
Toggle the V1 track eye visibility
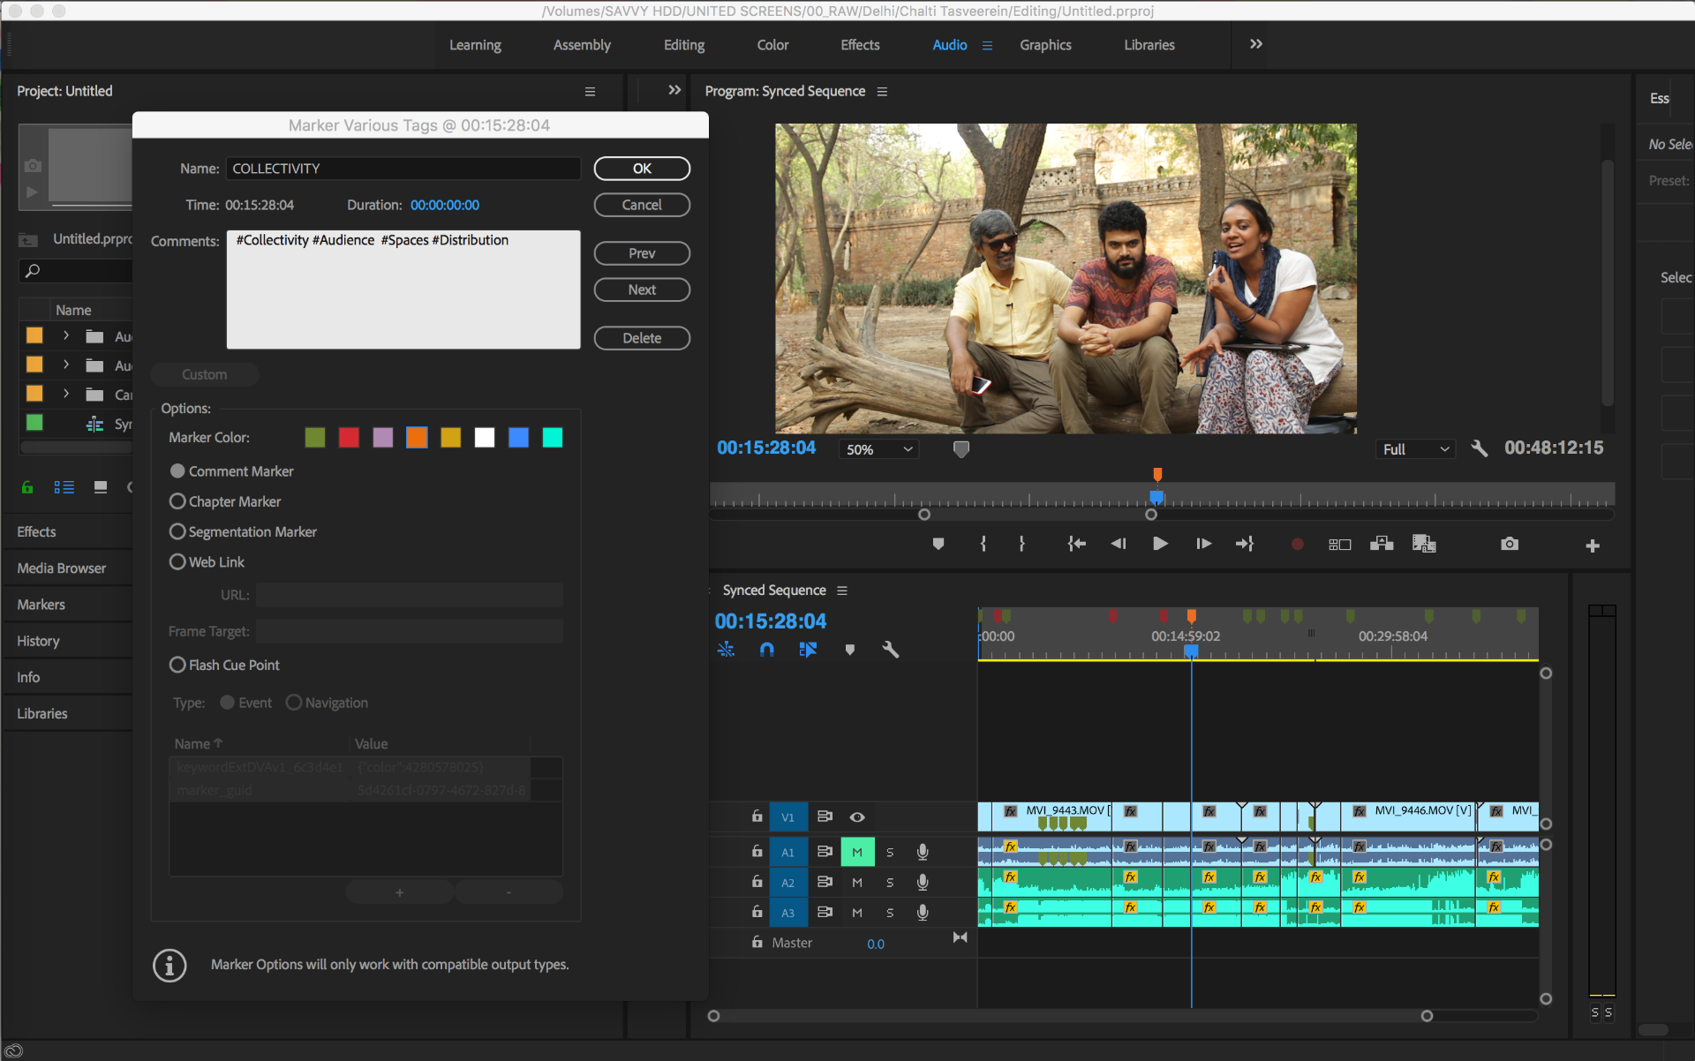click(x=856, y=817)
